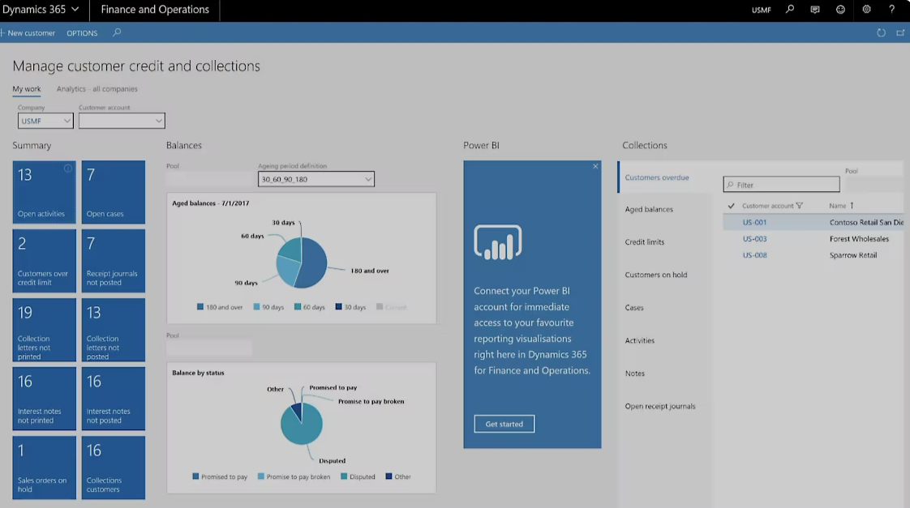Open the settings gear icon
The height and width of the screenshot is (508, 910).
866,9
